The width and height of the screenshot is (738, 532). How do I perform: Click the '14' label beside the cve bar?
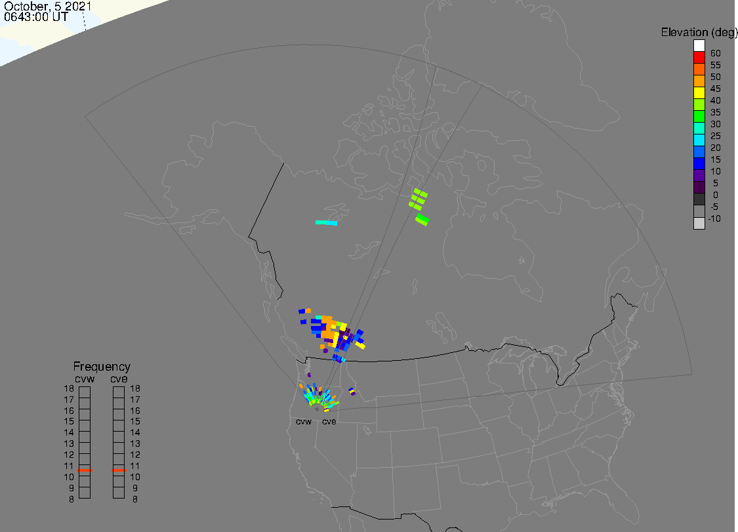(135, 432)
